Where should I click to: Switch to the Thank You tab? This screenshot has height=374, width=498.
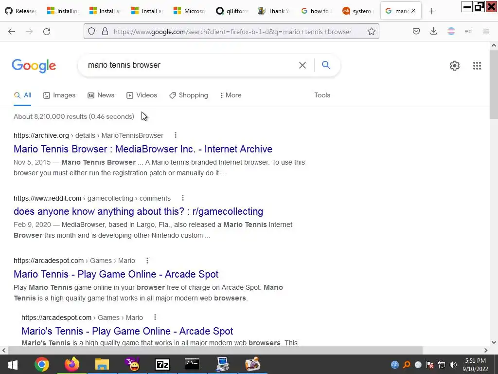(274, 11)
